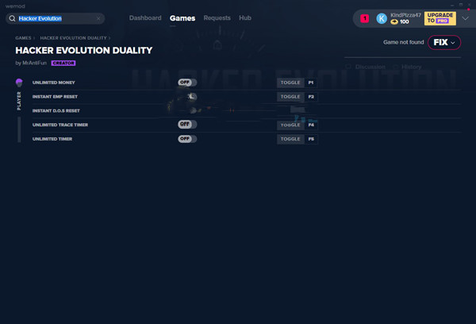Click the F5 hotkey badge
The height and width of the screenshot is (324, 476).
pyautogui.click(x=311, y=139)
